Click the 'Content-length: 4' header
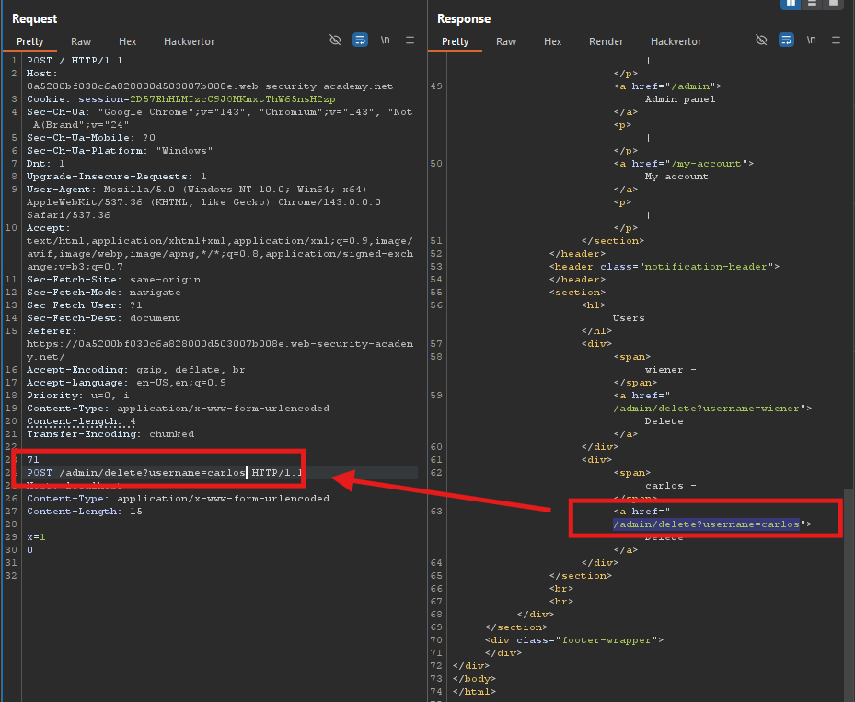855x702 pixels. 81,421
